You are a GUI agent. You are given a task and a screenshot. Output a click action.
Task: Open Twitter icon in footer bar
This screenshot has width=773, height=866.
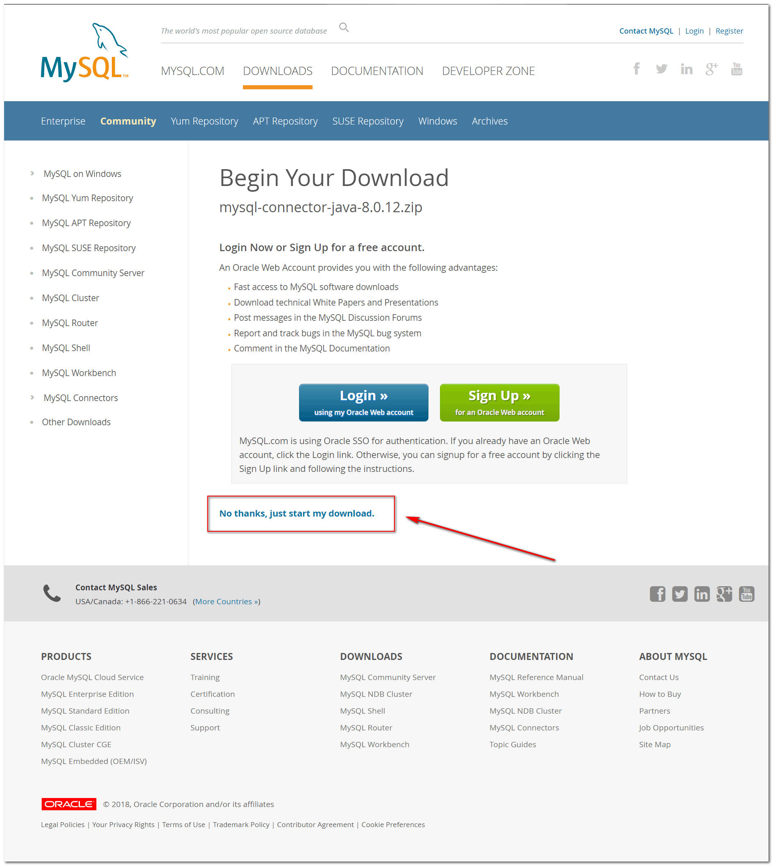pyautogui.click(x=680, y=594)
